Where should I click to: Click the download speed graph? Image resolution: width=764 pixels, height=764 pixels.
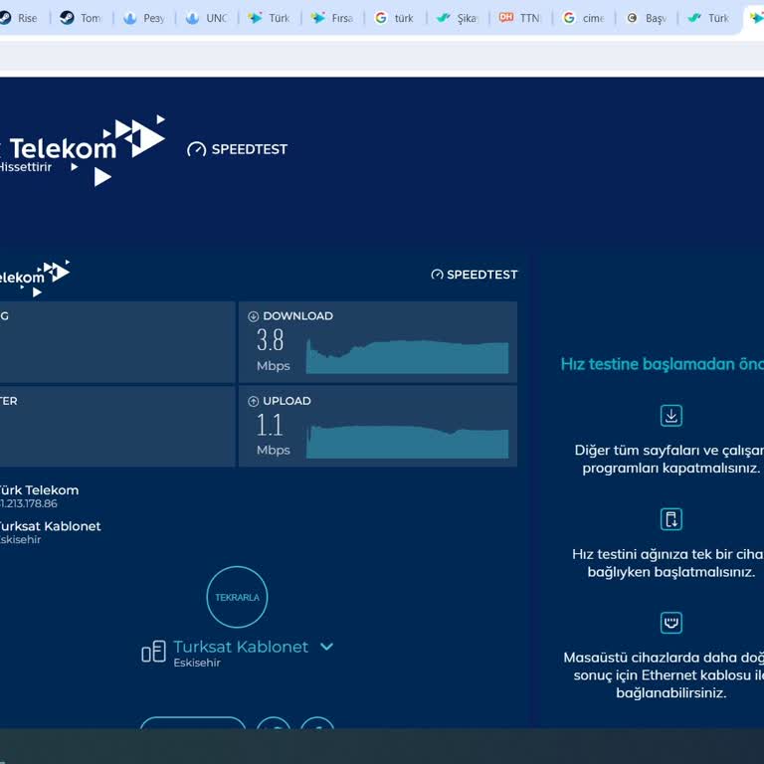[407, 357]
